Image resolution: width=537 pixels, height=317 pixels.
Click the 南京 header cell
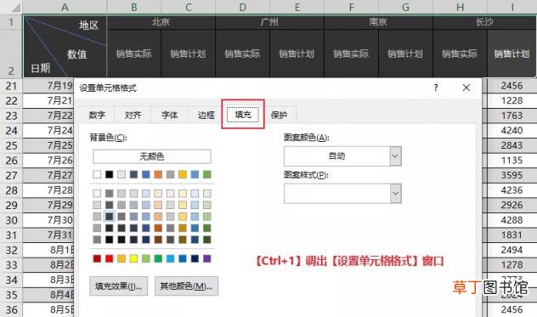click(x=378, y=22)
